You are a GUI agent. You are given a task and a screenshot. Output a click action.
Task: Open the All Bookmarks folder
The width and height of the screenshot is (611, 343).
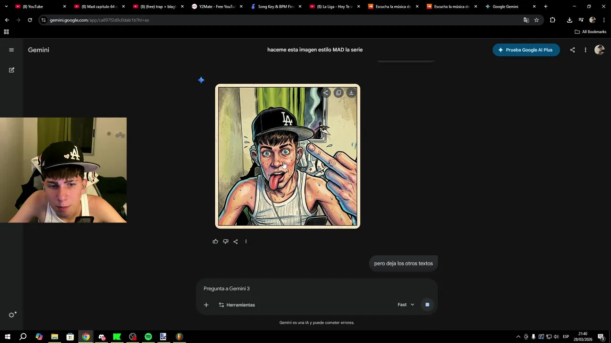pos(590,32)
